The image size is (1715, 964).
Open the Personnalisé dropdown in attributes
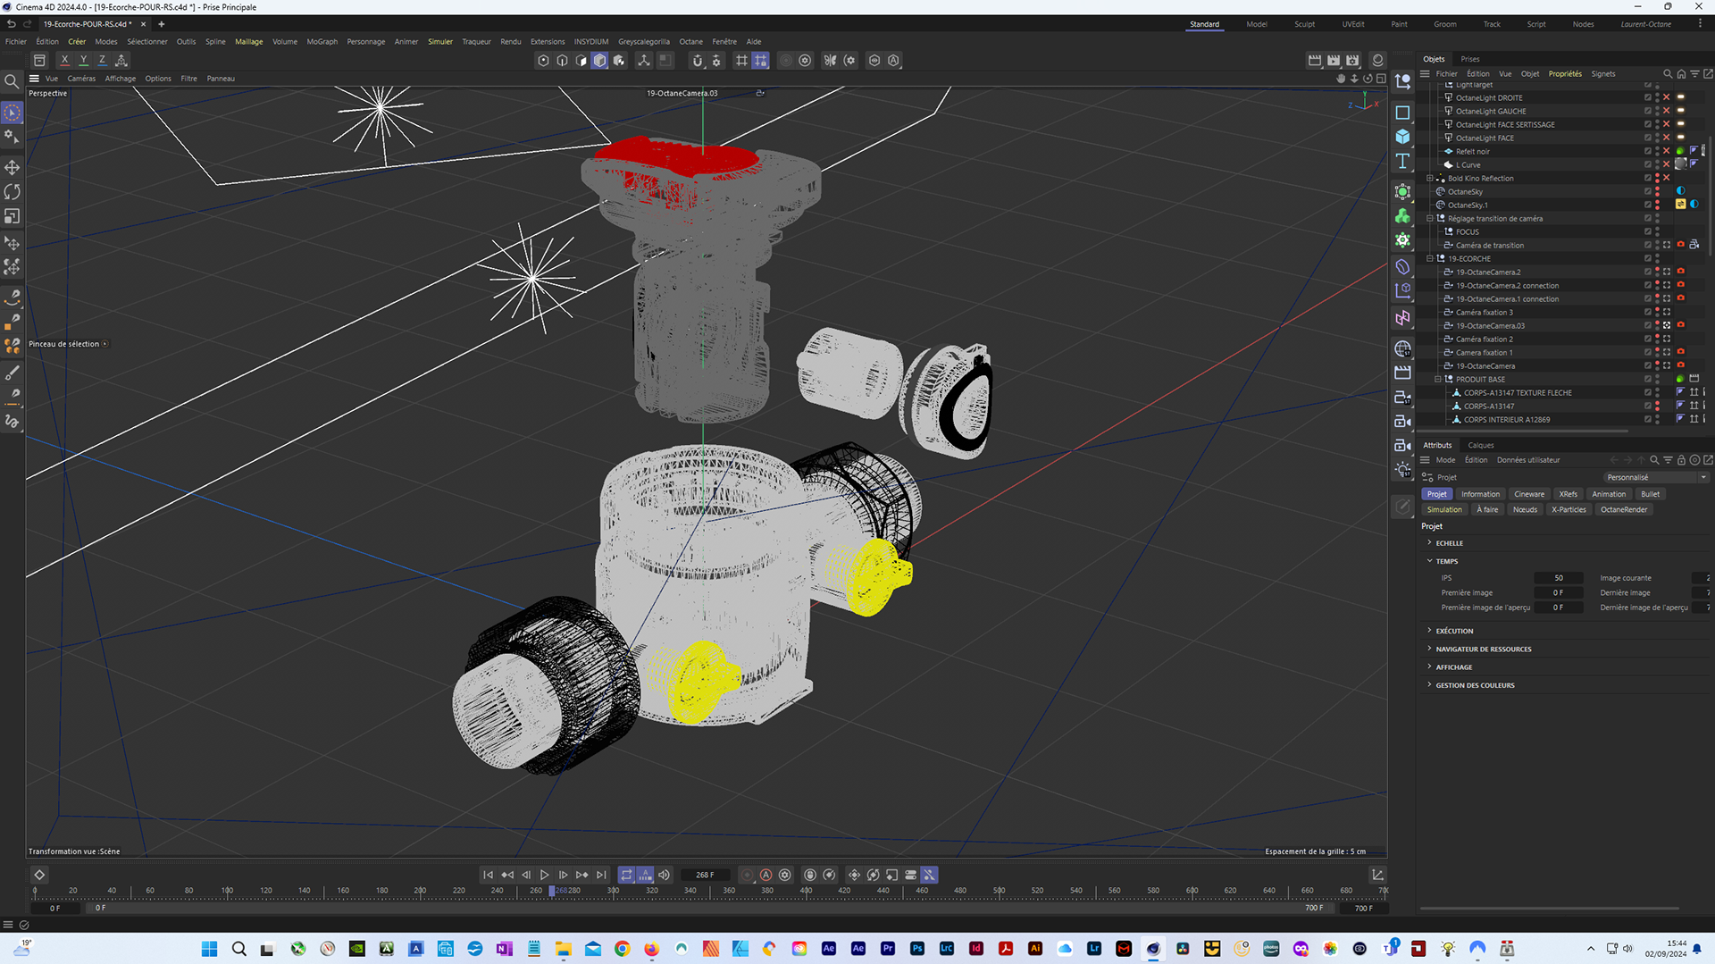pos(1656,478)
